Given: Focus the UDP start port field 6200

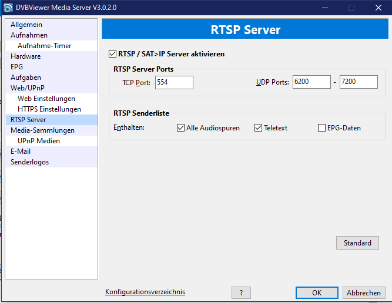Looking at the screenshot, I should pos(311,82).
